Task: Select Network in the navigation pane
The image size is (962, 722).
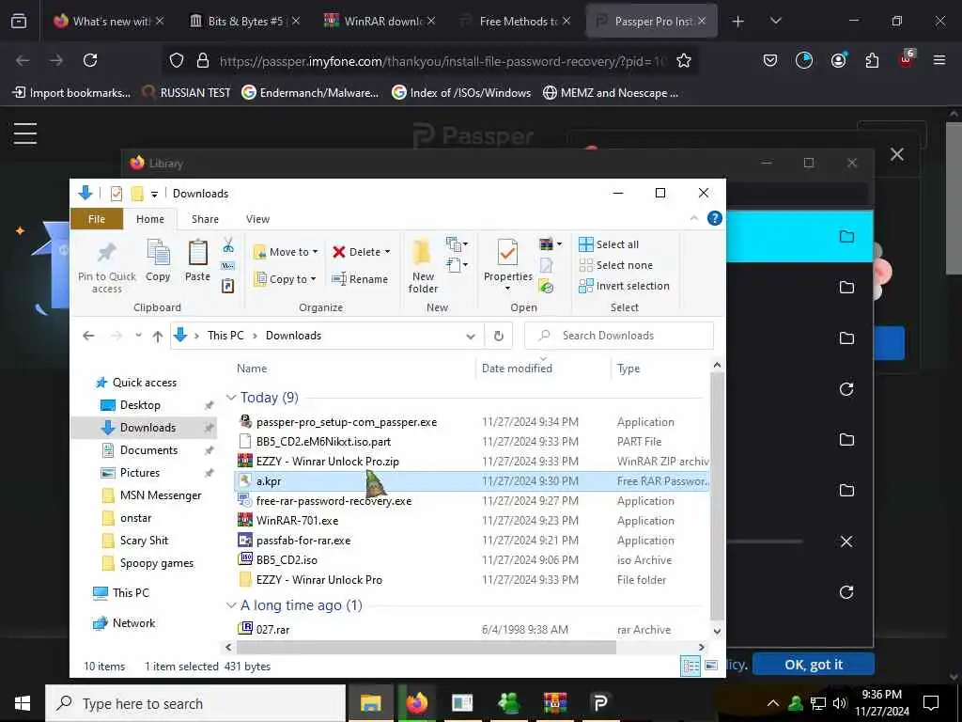Action: (x=133, y=623)
